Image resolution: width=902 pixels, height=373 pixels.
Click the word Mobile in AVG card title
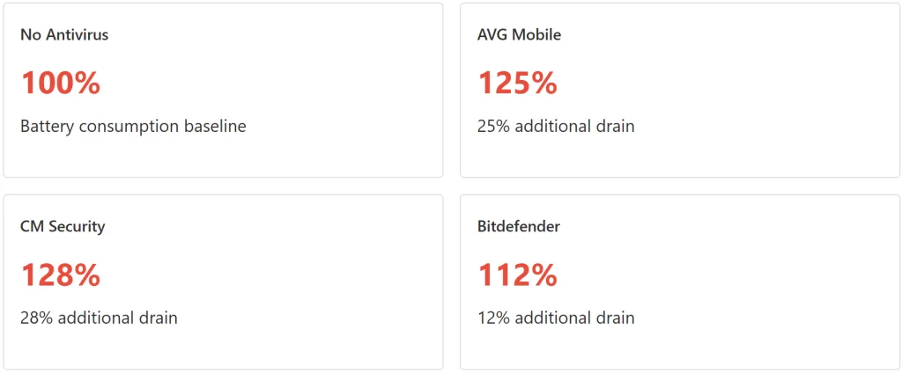pos(537,35)
